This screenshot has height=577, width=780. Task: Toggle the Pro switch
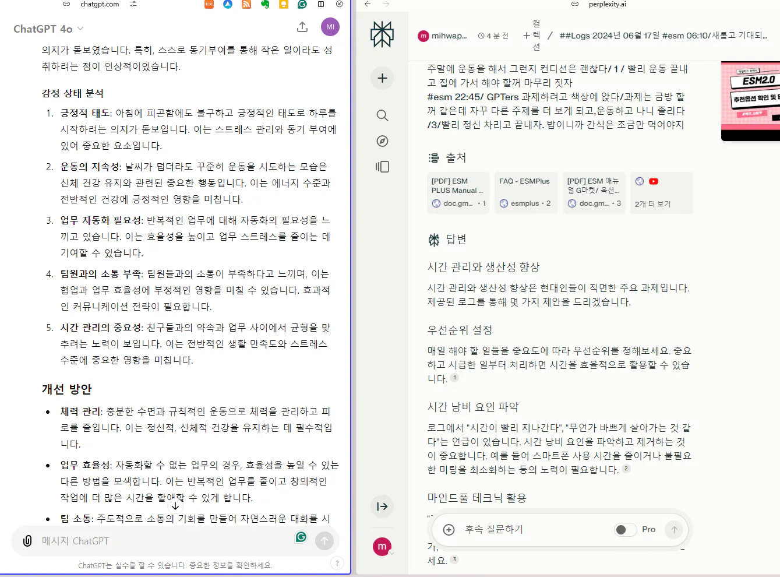pyautogui.click(x=626, y=529)
